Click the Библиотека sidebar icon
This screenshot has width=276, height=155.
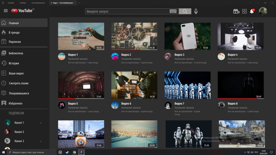(x=4, y=53)
